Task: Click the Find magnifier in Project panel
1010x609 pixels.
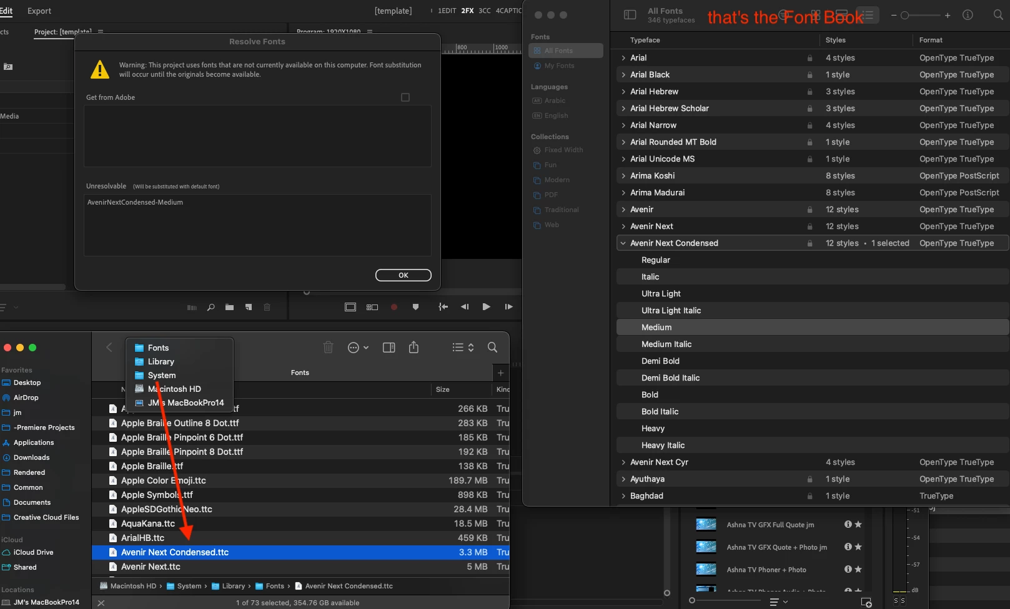Action: click(x=211, y=307)
